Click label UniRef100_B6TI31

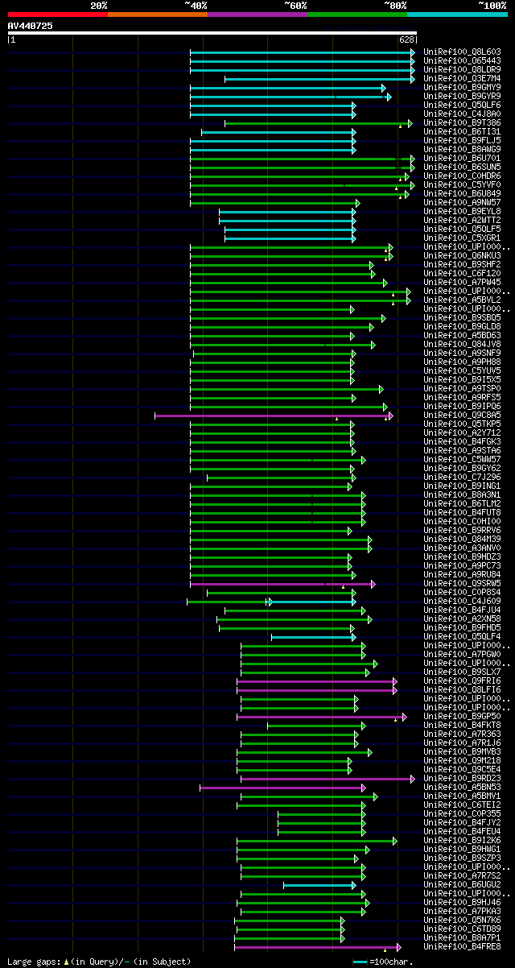tap(461, 131)
